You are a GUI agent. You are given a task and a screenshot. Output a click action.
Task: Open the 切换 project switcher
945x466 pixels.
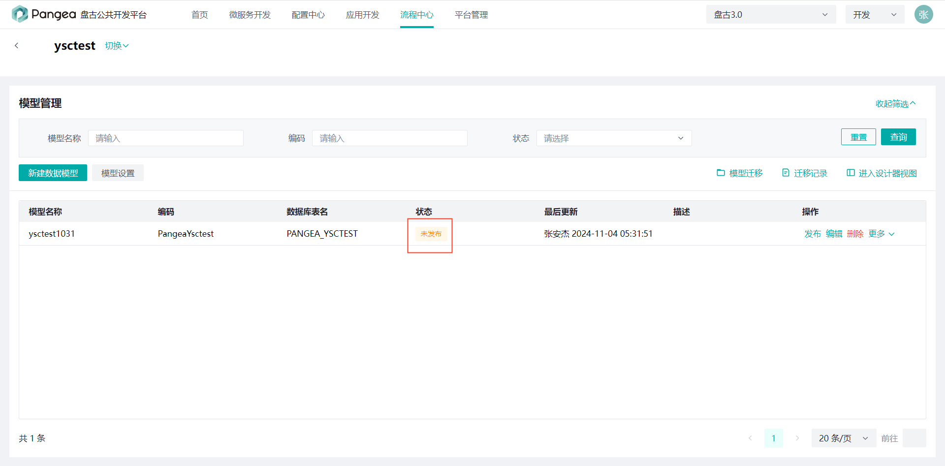(x=117, y=46)
